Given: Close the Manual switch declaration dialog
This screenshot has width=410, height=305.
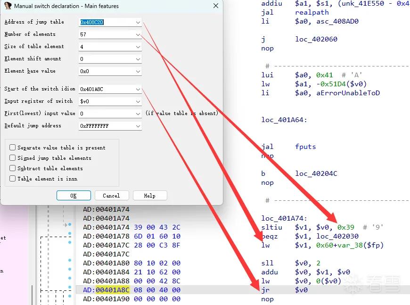Looking at the screenshot, I should [216, 6].
